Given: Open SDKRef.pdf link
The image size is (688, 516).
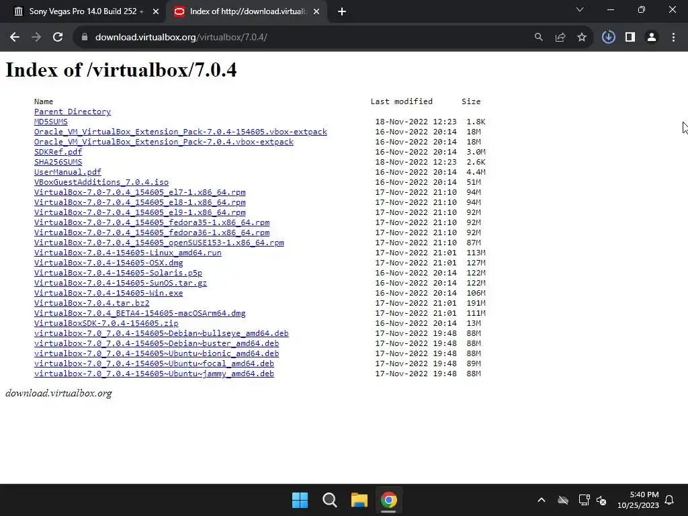Looking at the screenshot, I should [x=58, y=152].
